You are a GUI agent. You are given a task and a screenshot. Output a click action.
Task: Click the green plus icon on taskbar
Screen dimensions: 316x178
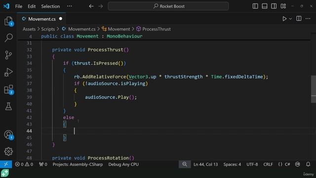click(x=4, y=173)
